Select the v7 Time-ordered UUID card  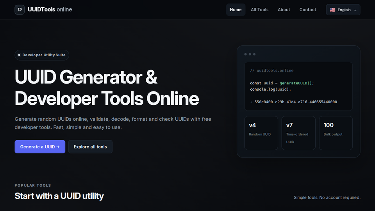point(298,133)
